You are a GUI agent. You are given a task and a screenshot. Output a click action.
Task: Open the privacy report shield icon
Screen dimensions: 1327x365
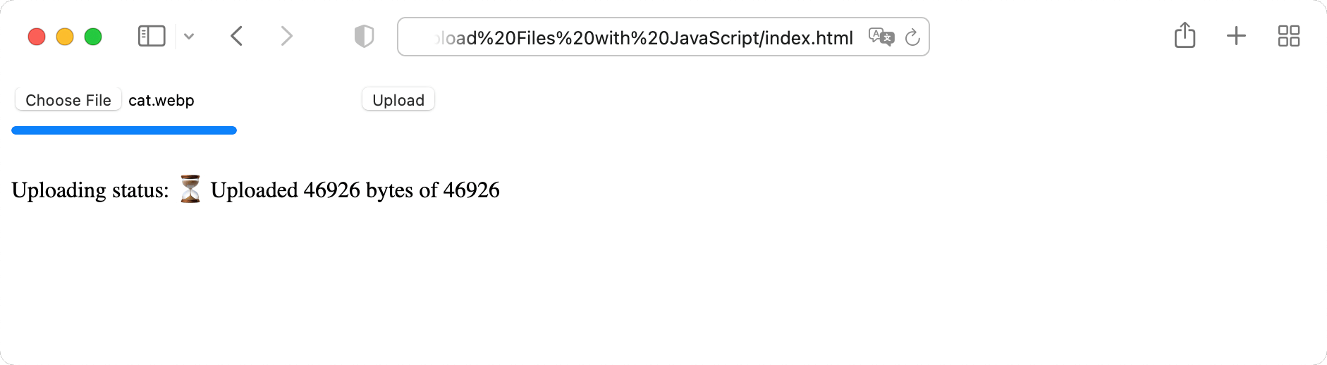[x=364, y=36]
